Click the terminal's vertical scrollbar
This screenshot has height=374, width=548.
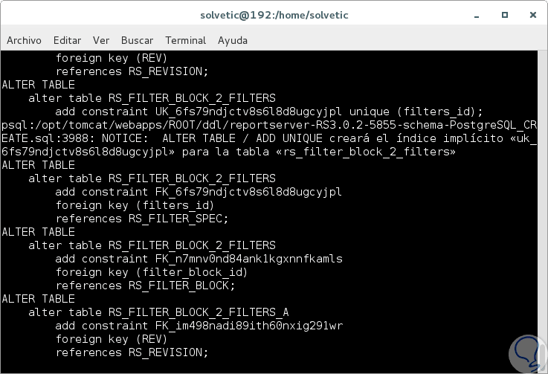[x=541, y=208]
